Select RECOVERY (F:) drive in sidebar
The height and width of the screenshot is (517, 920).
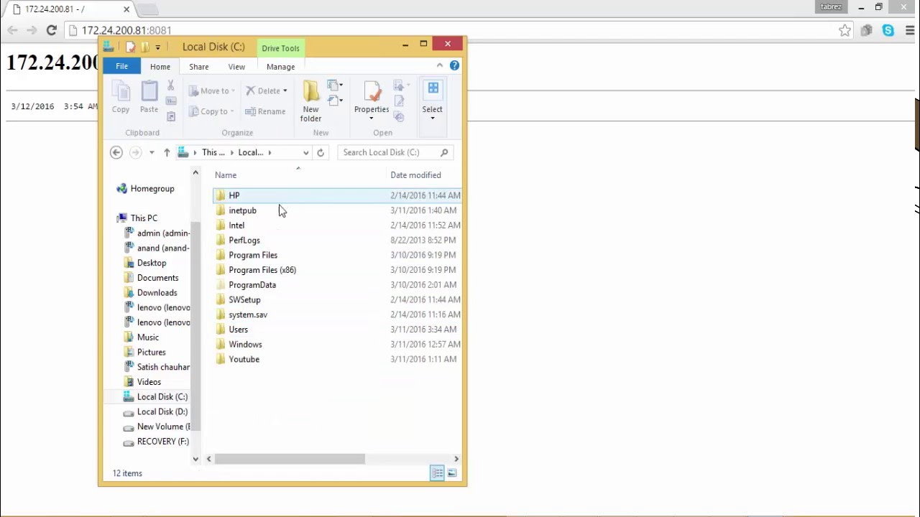coord(163,442)
